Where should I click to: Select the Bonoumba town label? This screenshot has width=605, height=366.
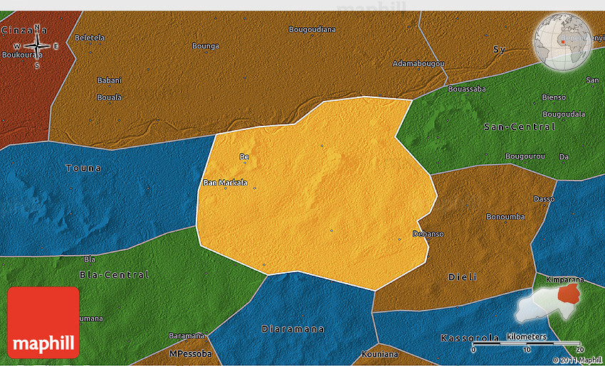pos(505,216)
